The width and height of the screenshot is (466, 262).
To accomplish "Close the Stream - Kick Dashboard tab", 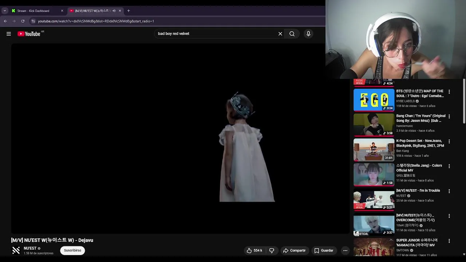I will pos(62,11).
